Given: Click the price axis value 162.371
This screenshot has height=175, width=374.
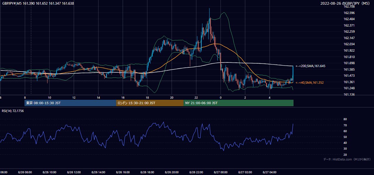Looking at the screenshot, I should pyautogui.click(x=349, y=25).
